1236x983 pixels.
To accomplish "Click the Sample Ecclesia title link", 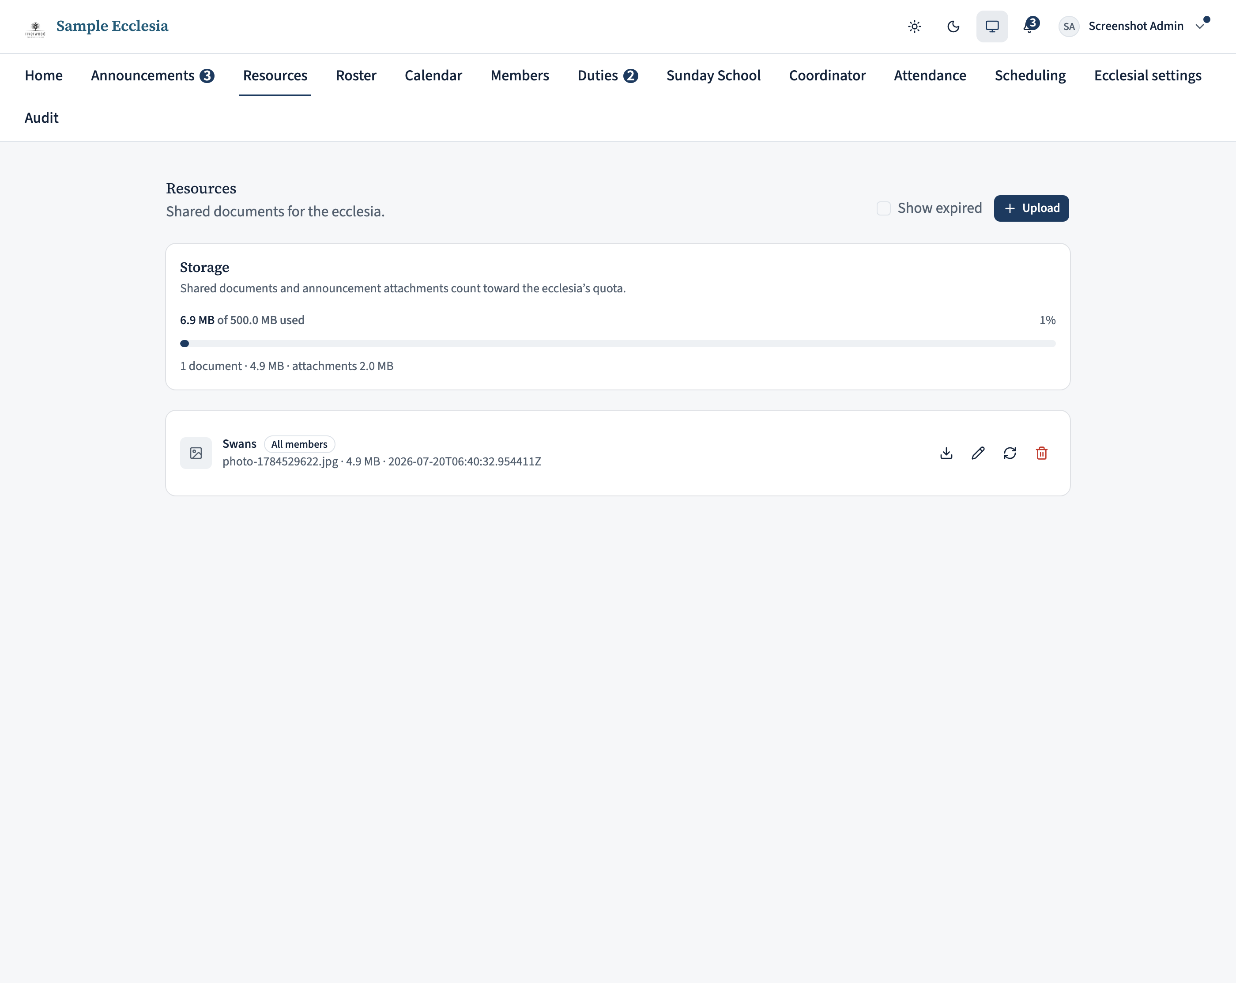I will coord(113,26).
